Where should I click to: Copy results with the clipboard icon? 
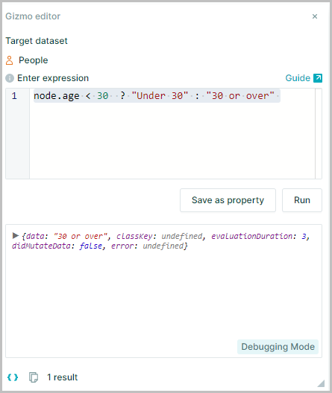tap(34, 377)
